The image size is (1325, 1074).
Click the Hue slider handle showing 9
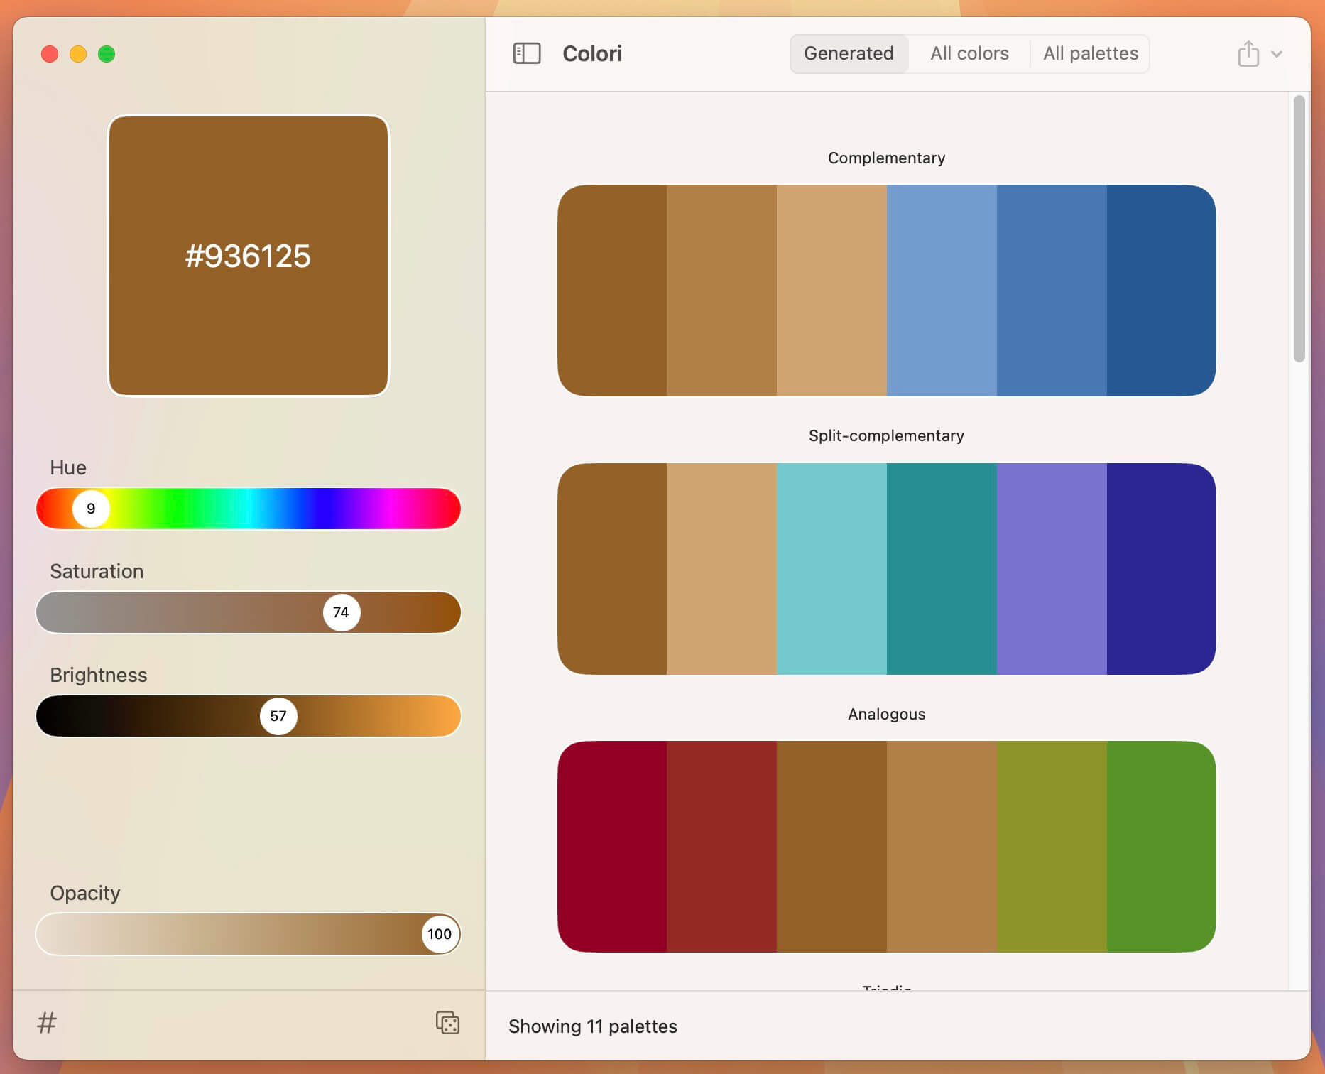pyautogui.click(x=91, y=509)
